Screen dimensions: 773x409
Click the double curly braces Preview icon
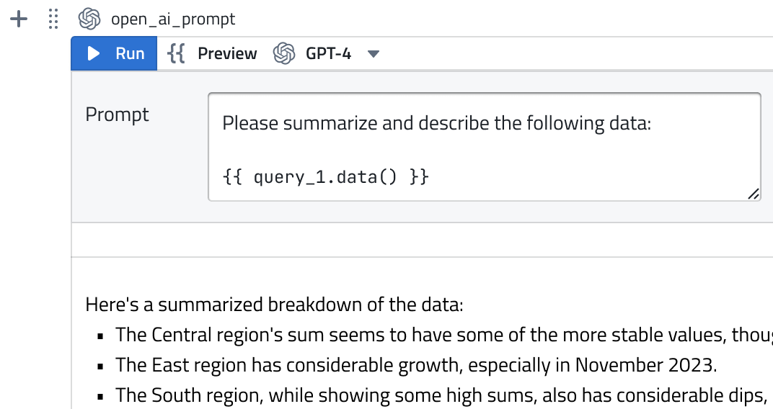[176, 53]
